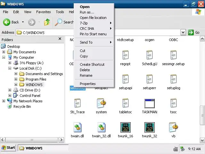The image size is (205, 154).
Task: Open the Search magnifier tool
Action: pos(58,22)
